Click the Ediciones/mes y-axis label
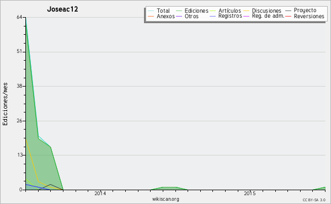Image resolution: width=331 pixels, height=204 pixels. [5, 104]
